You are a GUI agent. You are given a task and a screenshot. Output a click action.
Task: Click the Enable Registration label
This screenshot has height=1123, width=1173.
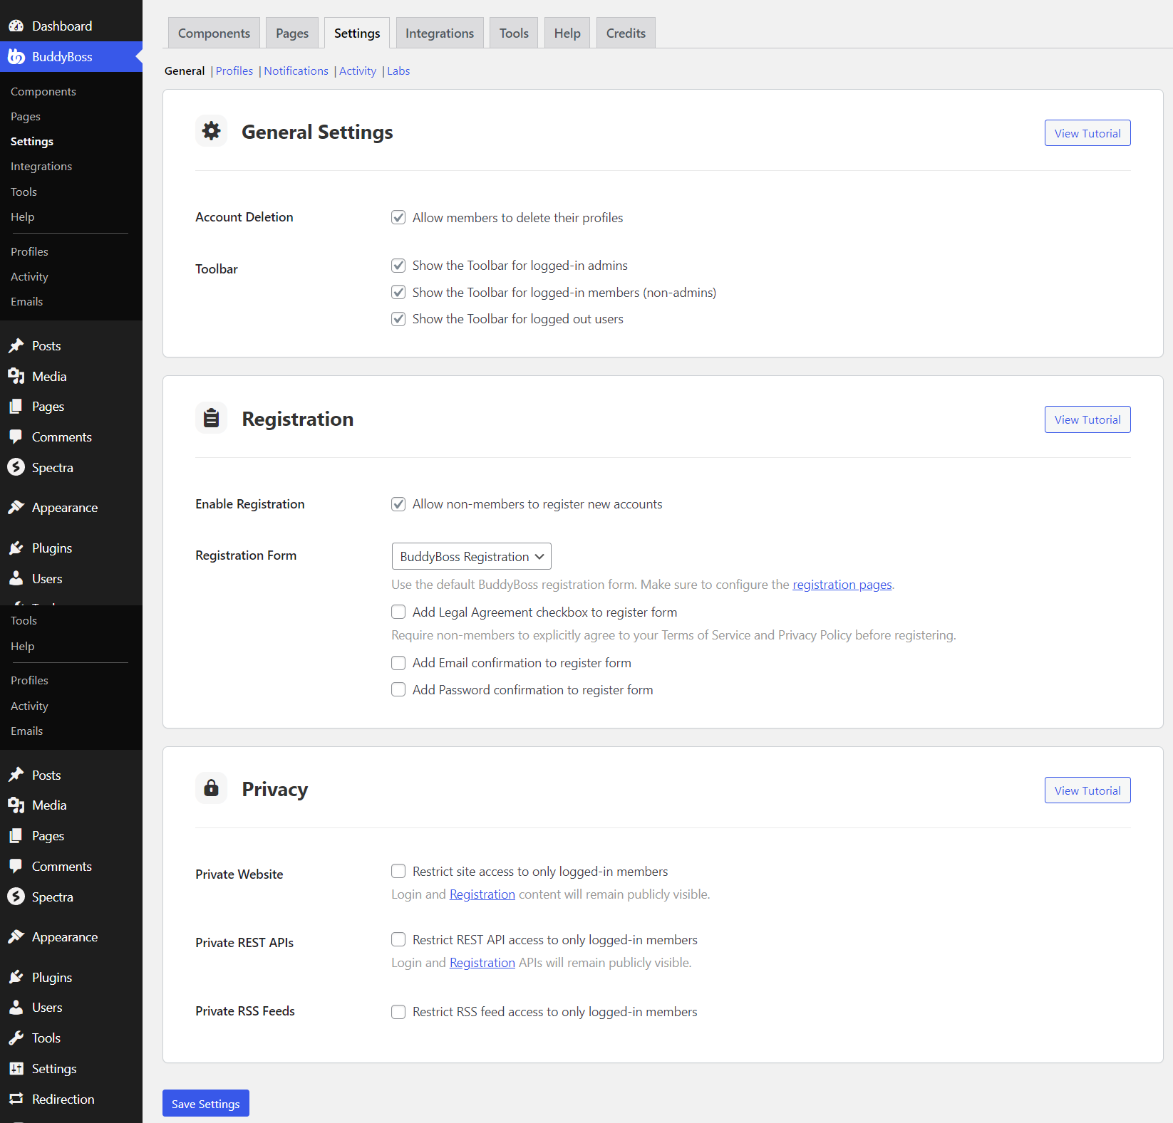pos(250,504)
